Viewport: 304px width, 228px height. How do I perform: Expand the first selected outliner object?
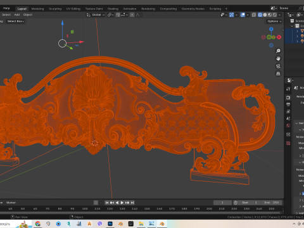(297, 31)
